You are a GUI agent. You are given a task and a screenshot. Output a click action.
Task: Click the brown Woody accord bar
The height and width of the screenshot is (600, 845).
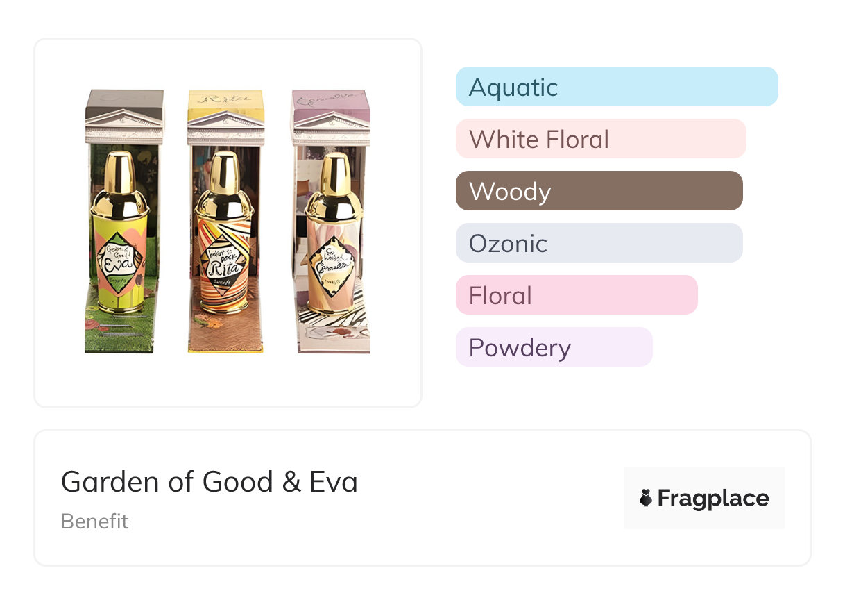point(599,191)
